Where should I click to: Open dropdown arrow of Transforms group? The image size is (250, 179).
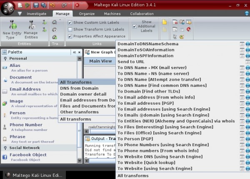60,20
